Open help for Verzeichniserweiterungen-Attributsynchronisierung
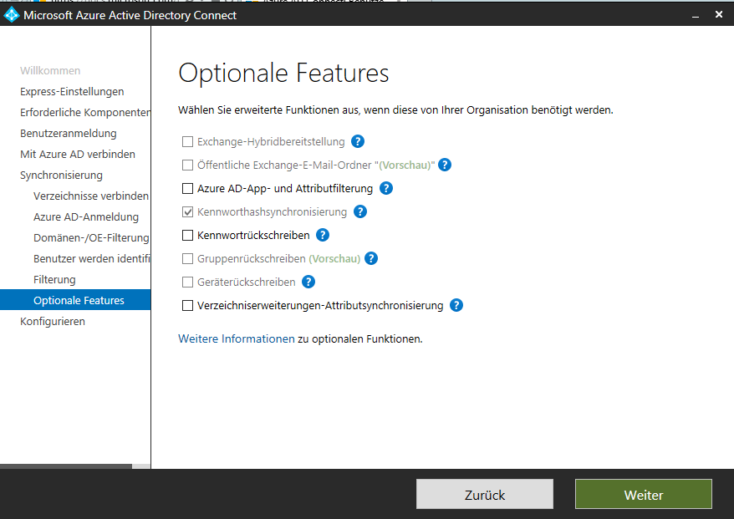This screenshot has height=519, width=734. 456,305
